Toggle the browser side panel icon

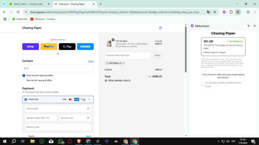238,12
